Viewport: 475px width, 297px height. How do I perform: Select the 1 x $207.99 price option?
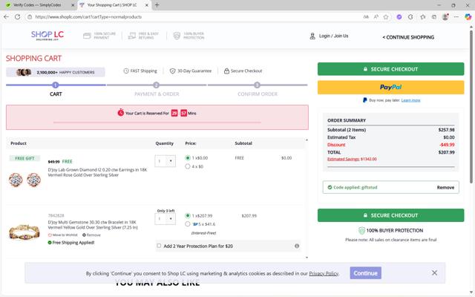188,216
